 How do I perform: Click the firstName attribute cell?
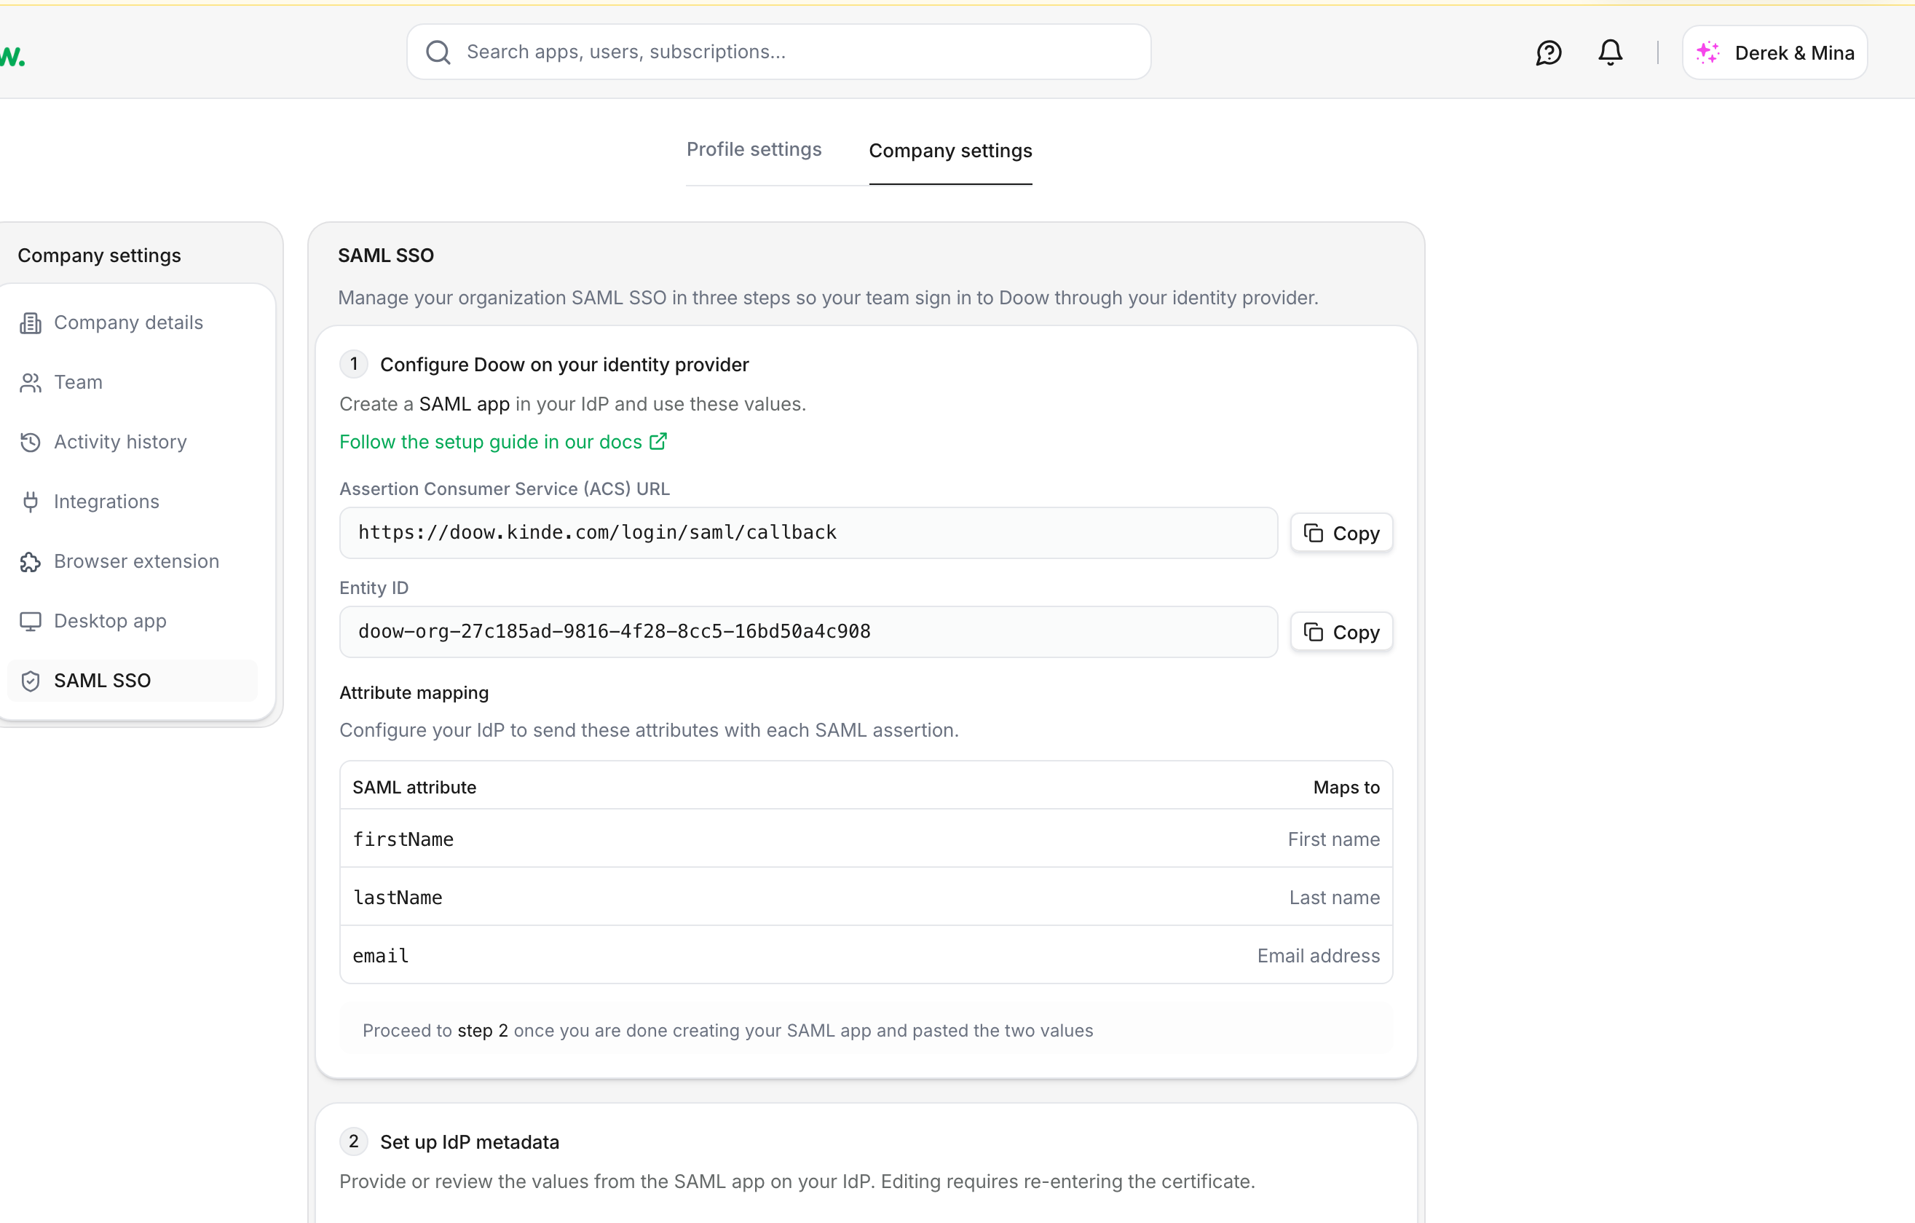click(x=403, y=839)
